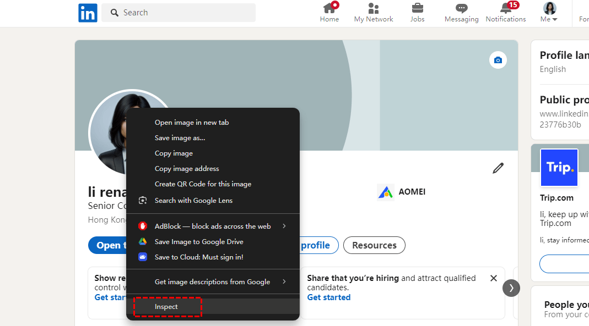The image size is (589, 326).
Task: Choose Open image in new tab
Action: click(213, 123)
